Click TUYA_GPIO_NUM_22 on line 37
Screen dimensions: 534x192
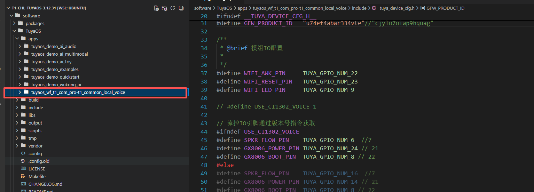[x=330, y=73]
